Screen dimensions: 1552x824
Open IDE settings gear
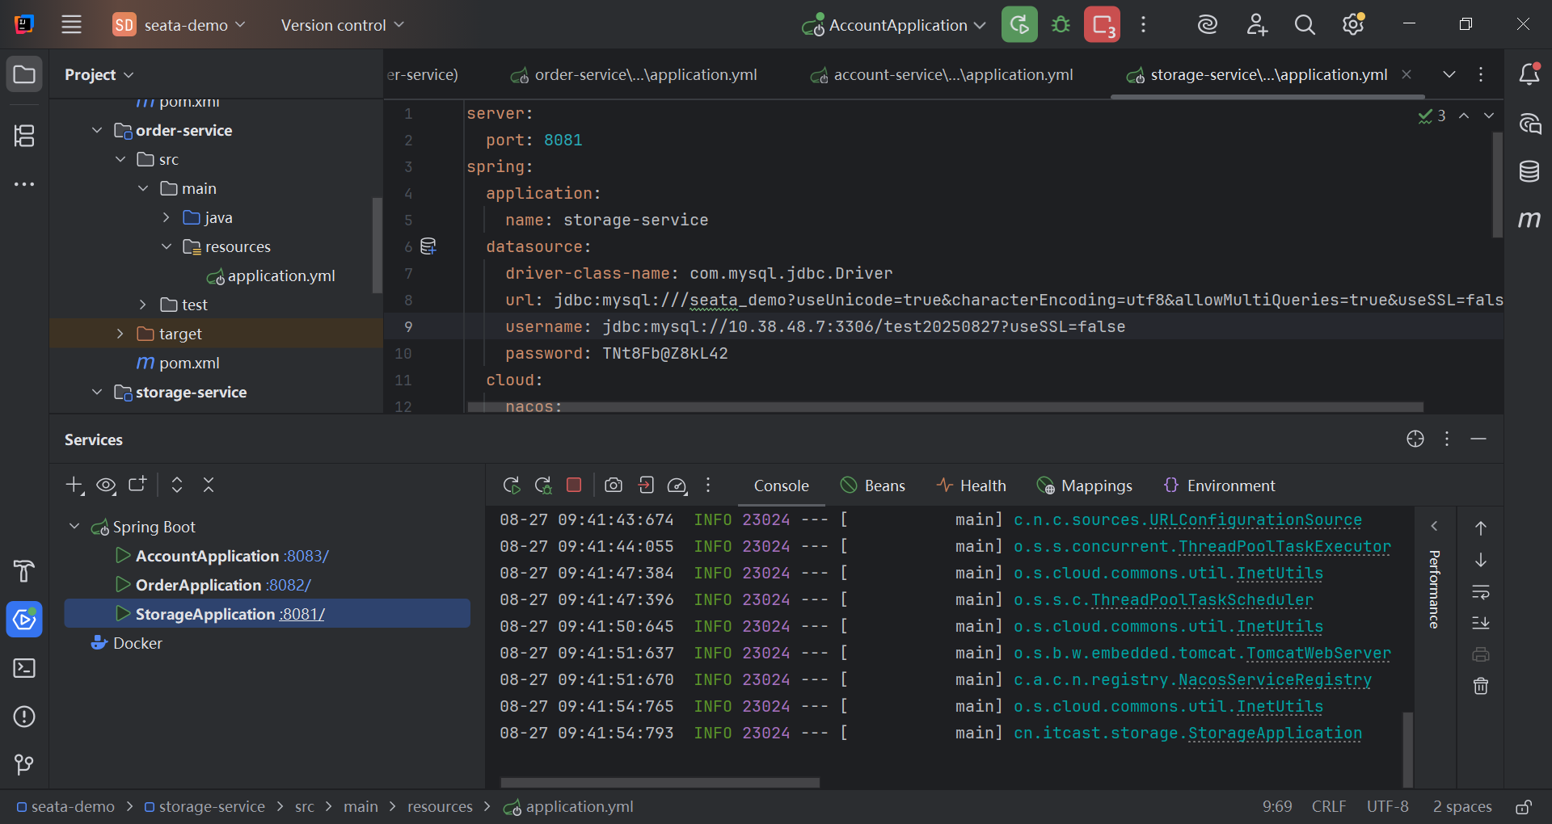(x=1353, y=24)
